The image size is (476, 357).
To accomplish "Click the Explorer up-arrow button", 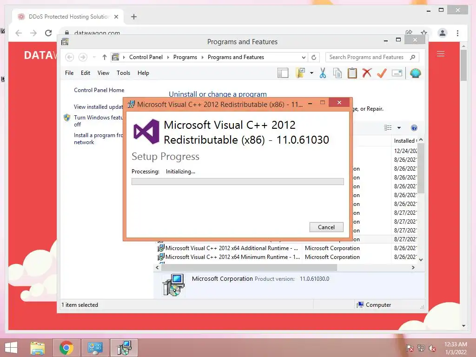I will click(105, 57).
